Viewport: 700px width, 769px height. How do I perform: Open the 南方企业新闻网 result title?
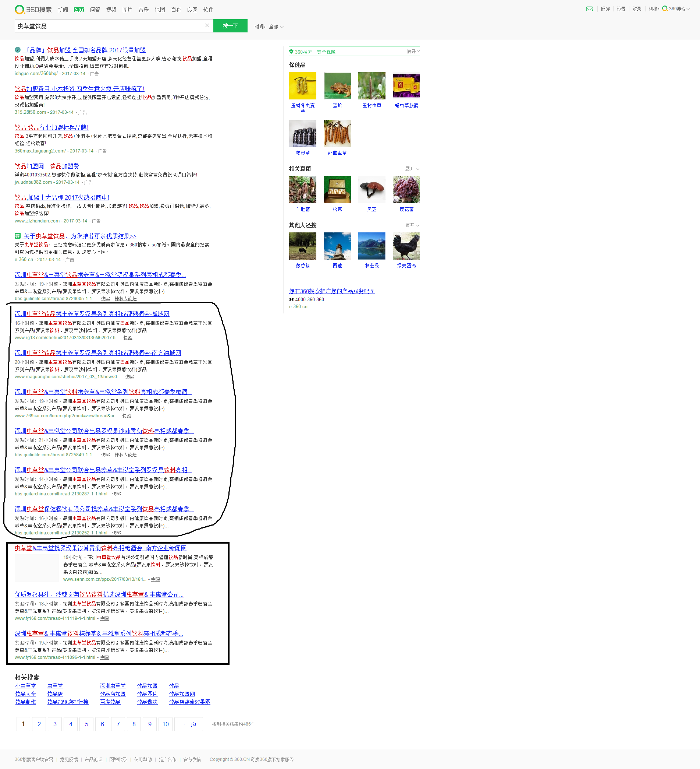[100, 548]
